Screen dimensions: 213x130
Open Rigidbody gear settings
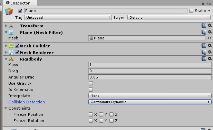click(210, 59)
